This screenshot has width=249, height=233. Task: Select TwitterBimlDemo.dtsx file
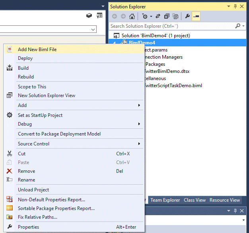coord(167,71)
